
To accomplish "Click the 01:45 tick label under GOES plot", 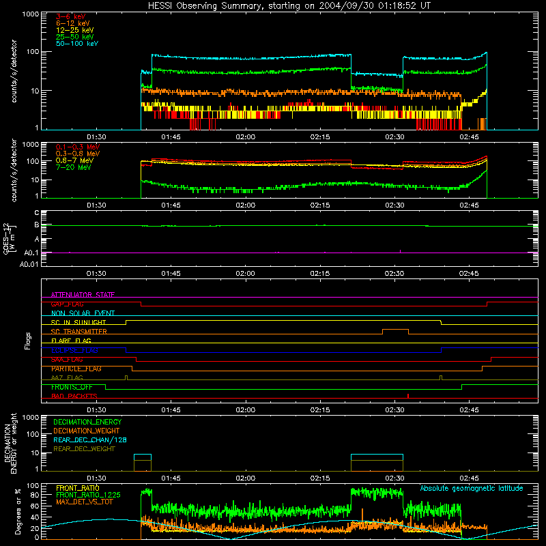I will coord(171,274).
